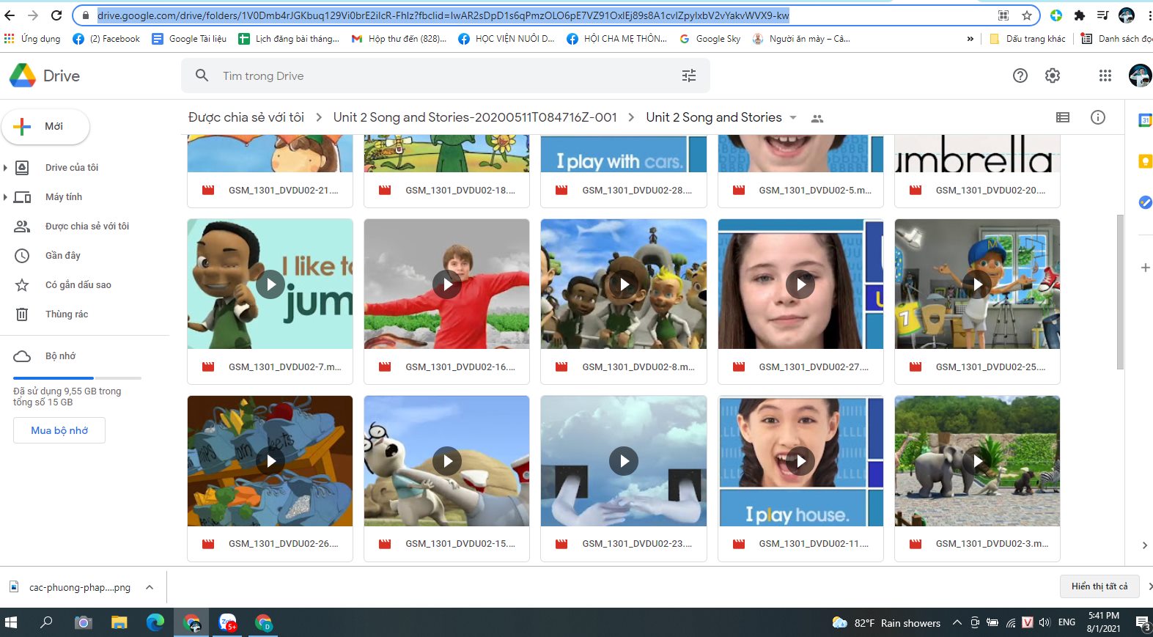This screenshot has height=637, width=1153.
Task: Open Google Calendar side panel icon
Action: 1144,120
